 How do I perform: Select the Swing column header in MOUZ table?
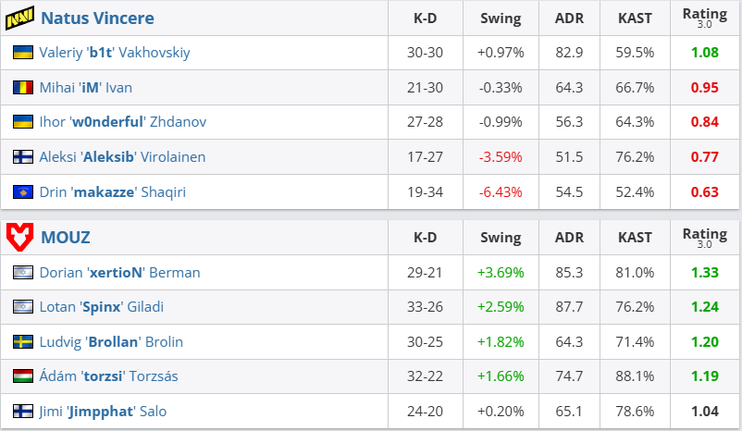pos(501,238)
